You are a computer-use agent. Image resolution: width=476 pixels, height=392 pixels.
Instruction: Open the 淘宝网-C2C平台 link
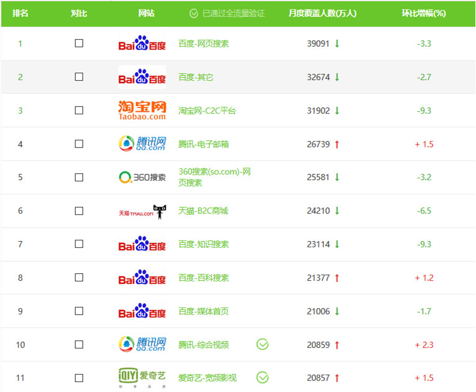(207, 111)
